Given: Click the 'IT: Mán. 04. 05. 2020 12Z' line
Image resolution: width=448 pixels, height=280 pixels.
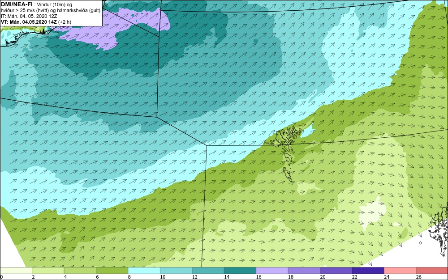Looking at the screenshot, I should 29,16.
